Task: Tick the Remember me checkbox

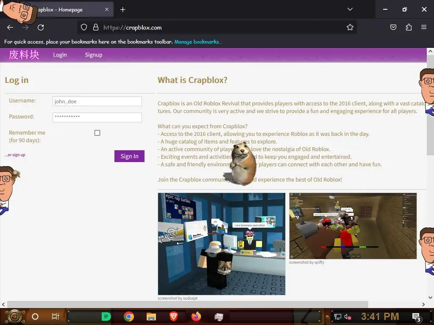Action: (97, 133)
